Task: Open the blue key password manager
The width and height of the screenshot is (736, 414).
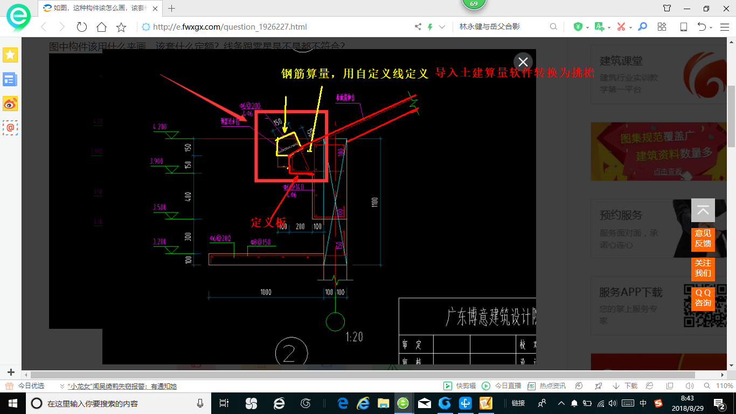Action: (642, 26)
